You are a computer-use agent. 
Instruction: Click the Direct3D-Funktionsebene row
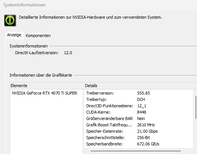138,106
